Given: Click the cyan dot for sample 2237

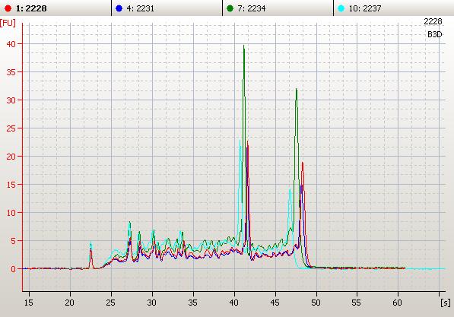Looking at the screenshot, I should 341,8.
